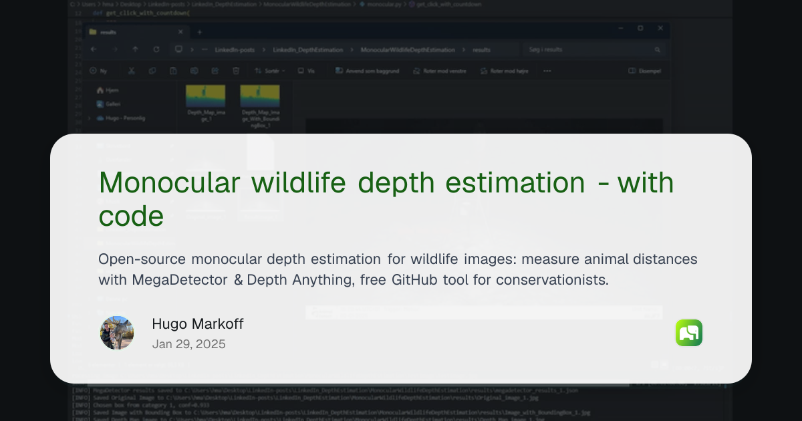Click the up-one-level arrow in File Explorer
This screenshot has width=802, height=421.
(x=136, y=49)
